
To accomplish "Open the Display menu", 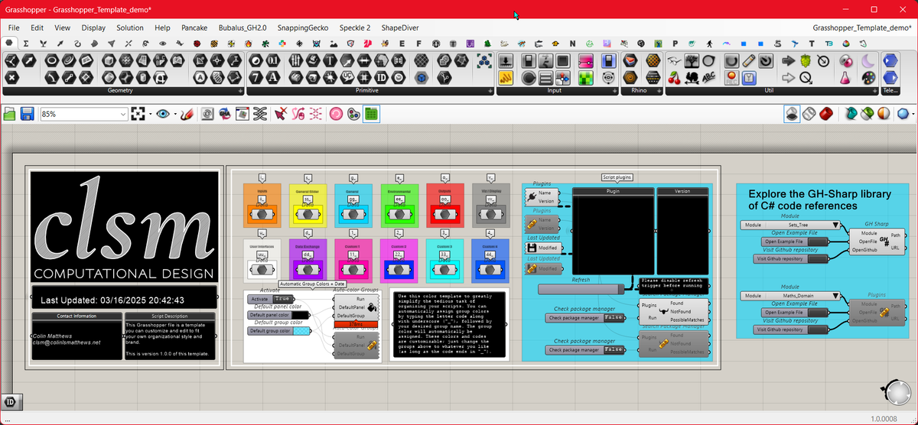I will point(93,28).
